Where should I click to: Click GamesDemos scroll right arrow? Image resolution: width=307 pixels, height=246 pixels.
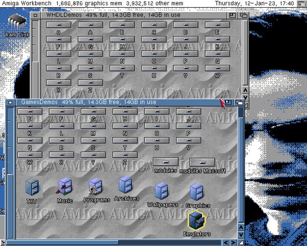233,243
